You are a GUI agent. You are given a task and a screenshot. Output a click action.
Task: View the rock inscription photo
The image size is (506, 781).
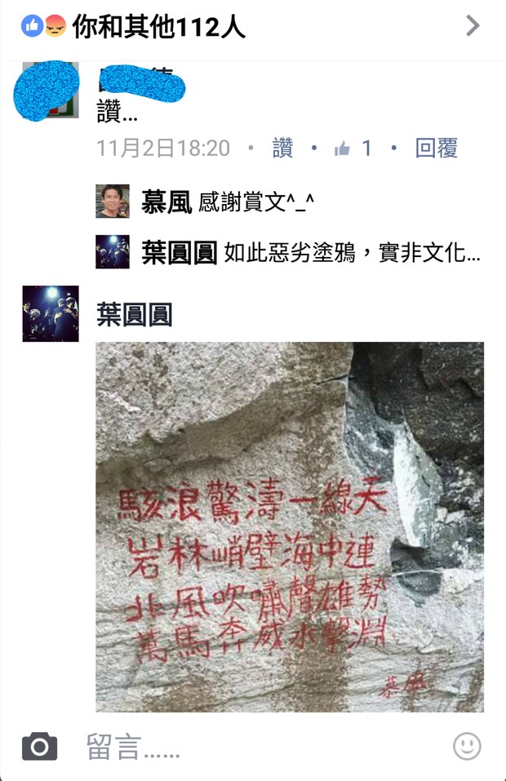tap(290, 527)
